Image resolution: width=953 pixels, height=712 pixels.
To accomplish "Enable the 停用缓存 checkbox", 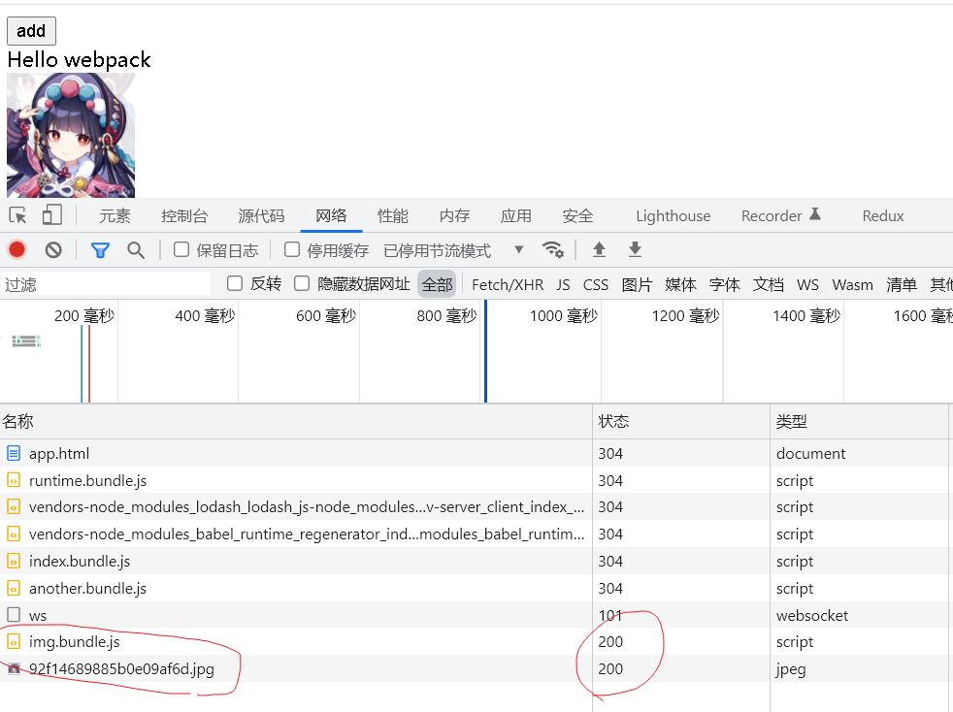I will point(292,249).
